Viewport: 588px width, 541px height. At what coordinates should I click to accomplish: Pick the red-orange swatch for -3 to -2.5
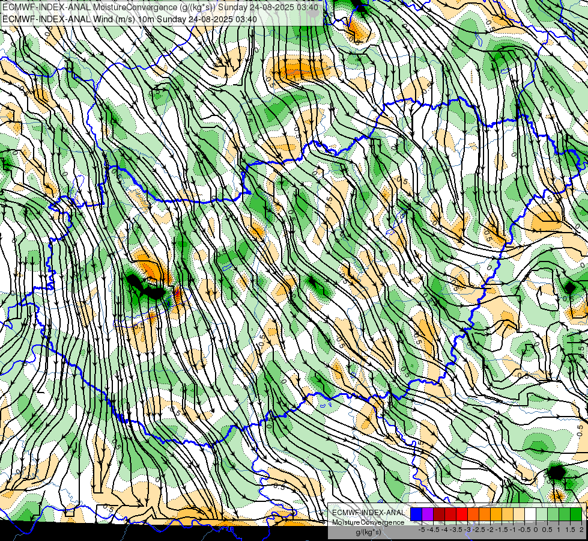[473, 514]
